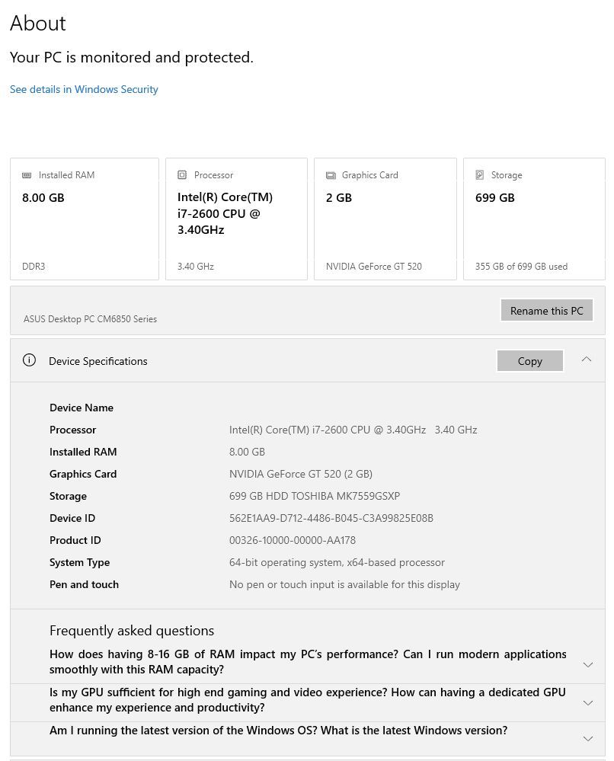Select the Processor i7-2600 card
Screen dimensions: 614x761
236,219
